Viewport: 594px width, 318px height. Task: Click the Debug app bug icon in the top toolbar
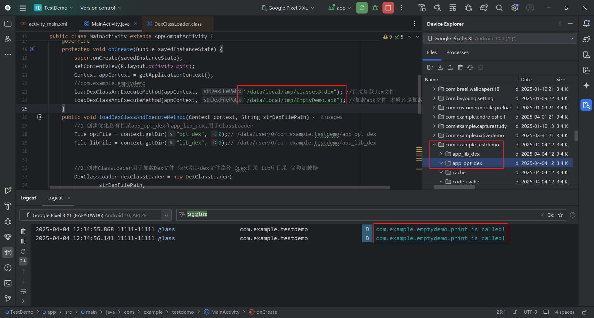[375, 8]
